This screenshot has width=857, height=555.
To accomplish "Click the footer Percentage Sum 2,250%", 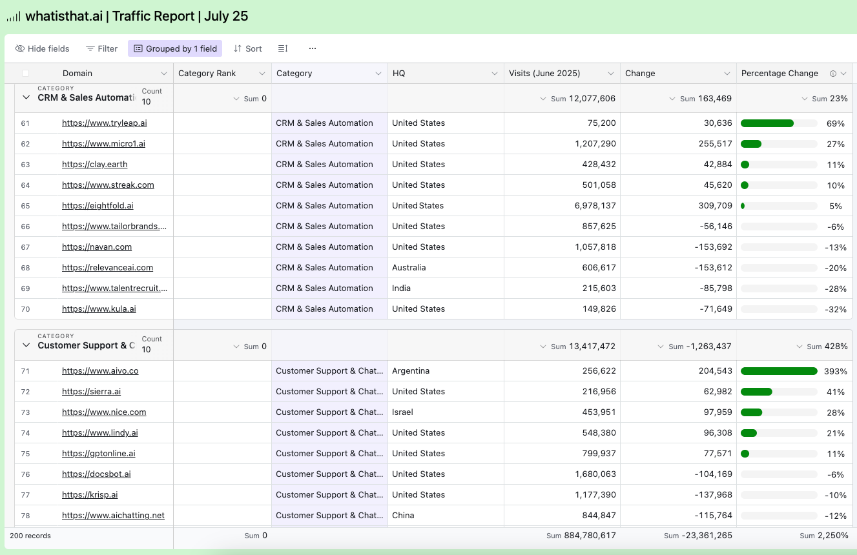I will click(823, 536).
